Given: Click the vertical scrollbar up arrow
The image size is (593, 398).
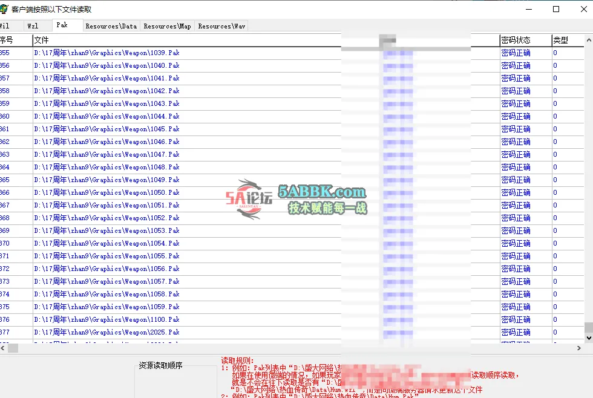Looking at the screenshot, I should click(x=588, y=40).
